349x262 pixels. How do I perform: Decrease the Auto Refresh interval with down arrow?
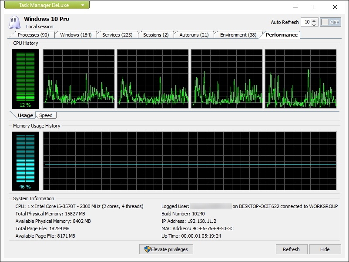pyautogui.click(x=314, y=24)
